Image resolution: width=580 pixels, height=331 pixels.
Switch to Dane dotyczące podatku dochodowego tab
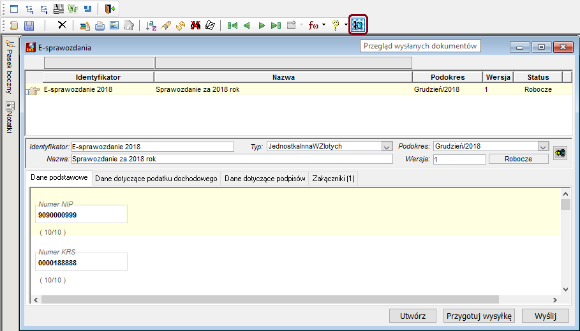click(156, 179)
